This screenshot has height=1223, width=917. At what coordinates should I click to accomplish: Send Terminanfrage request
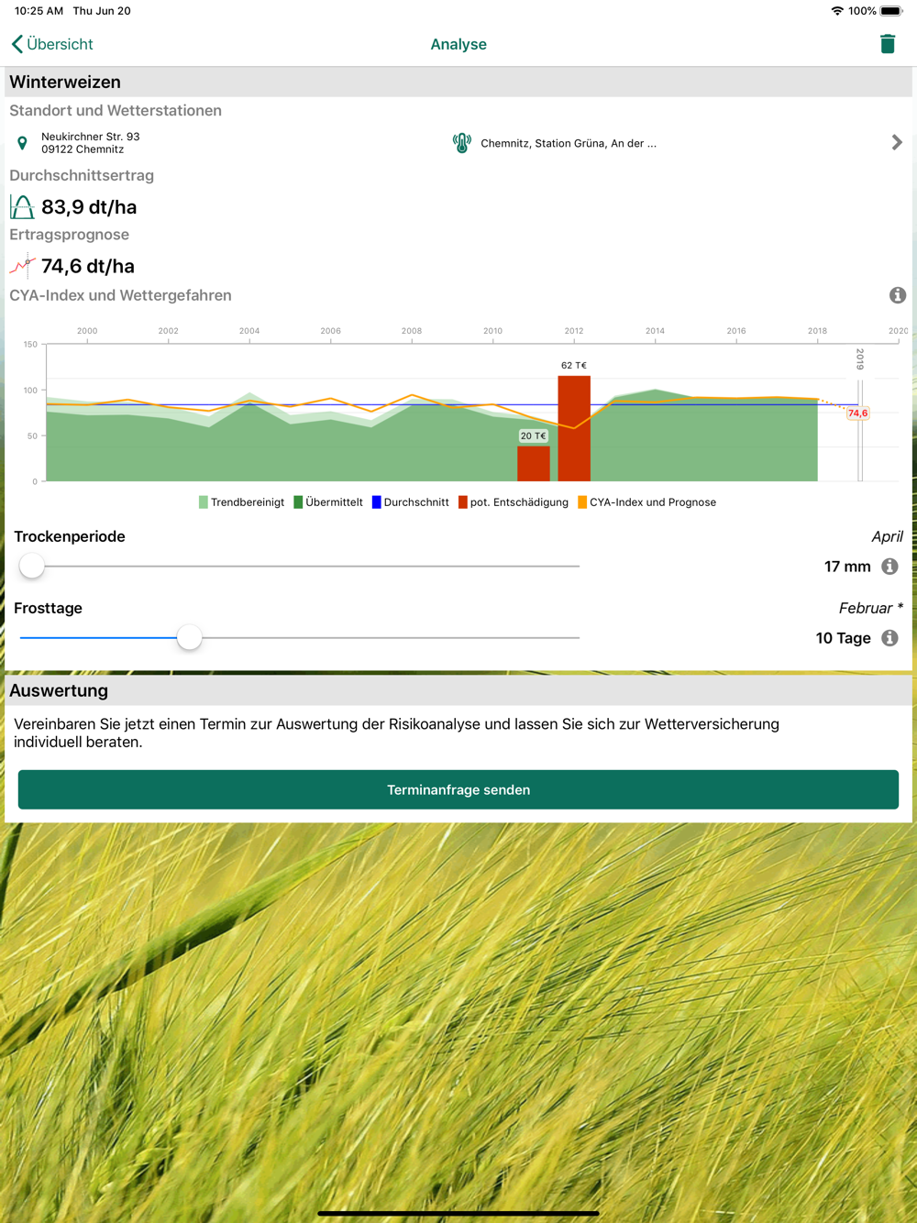458,789
